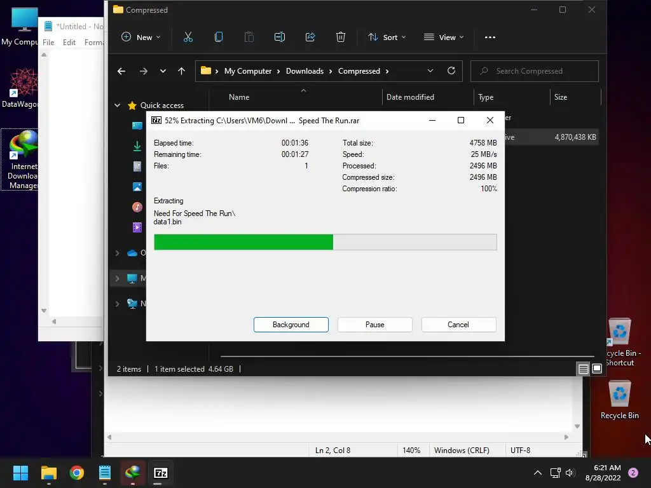The image size is (651, 488).
Task: Select the 7-Zip taskbar icon
Action: pyautogui.click(x=161, y=473)
